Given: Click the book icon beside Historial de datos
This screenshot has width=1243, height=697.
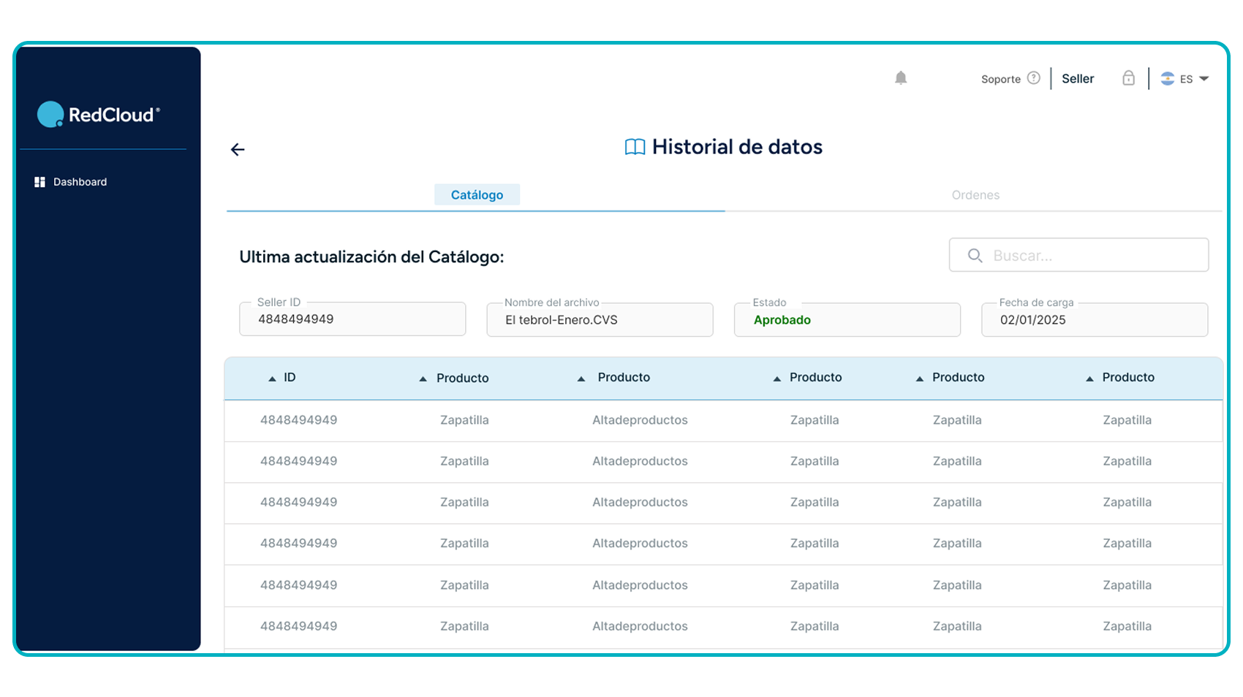Looking at the screenshot, I should [635, 147].
